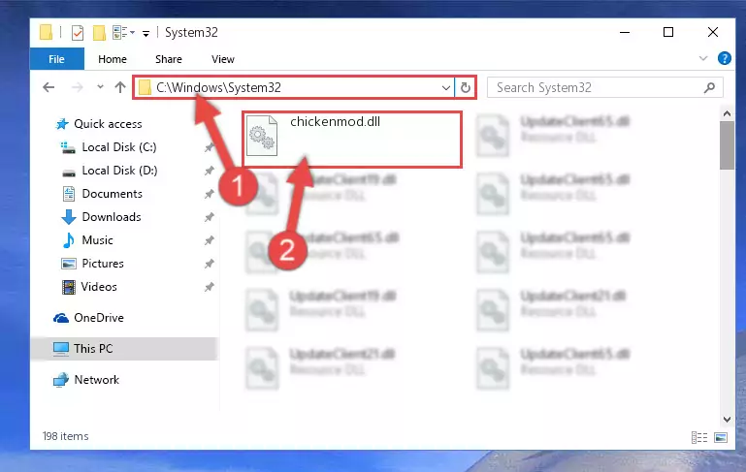Switch to Details view in status bar
This screenshot has width=746, height=472.
pos(698,437)
